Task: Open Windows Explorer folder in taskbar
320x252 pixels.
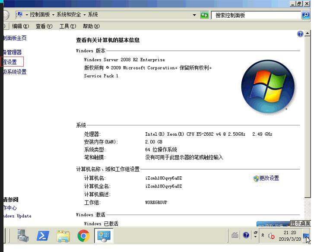Action: tap(63, 236)
